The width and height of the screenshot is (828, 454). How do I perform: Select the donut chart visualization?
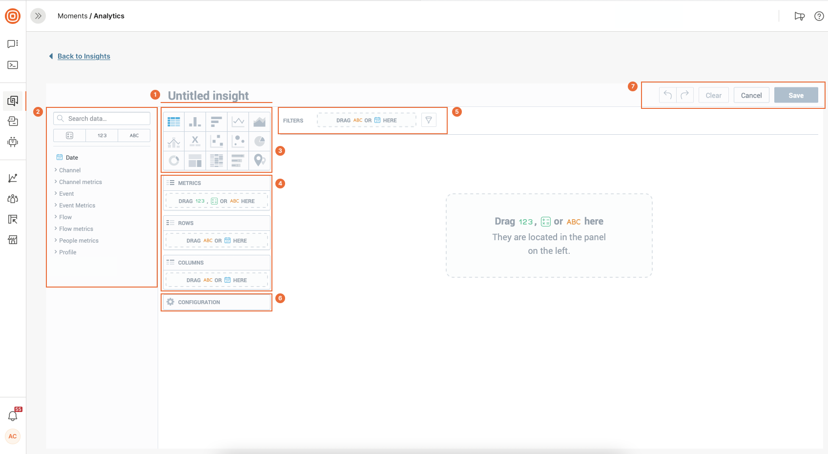coord(174,160)
